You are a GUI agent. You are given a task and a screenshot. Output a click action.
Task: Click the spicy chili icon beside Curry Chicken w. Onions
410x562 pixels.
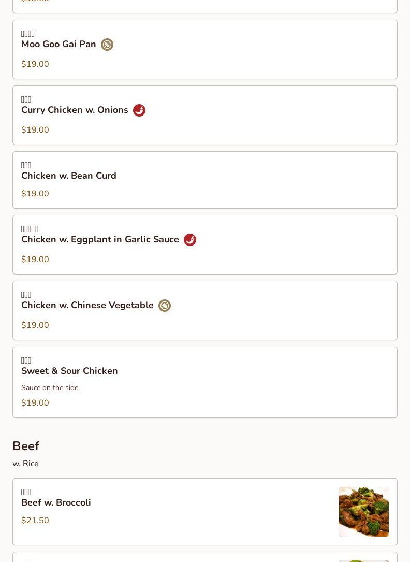coord(139,110)
